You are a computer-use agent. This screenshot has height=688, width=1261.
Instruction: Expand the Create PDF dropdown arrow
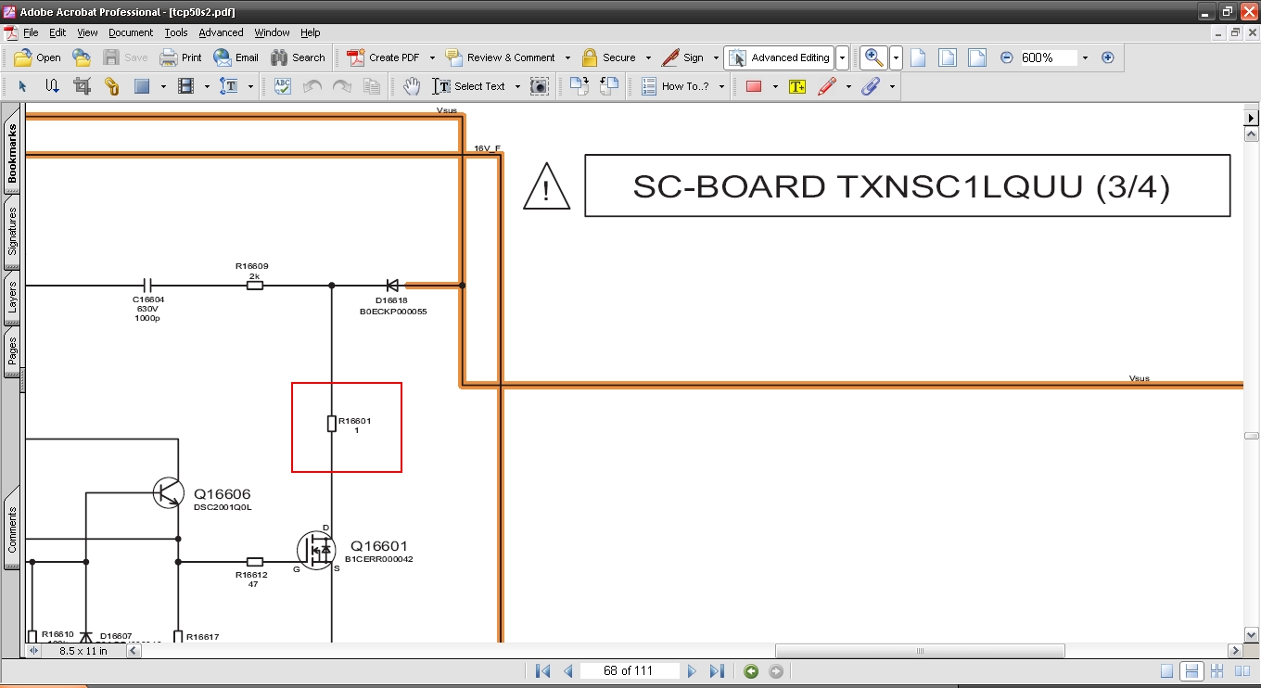[x=433, y=57]
